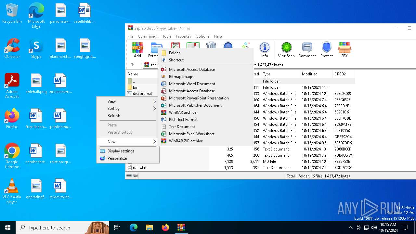Click the SFX toolbar icon
416x234 pixels.
344,50
